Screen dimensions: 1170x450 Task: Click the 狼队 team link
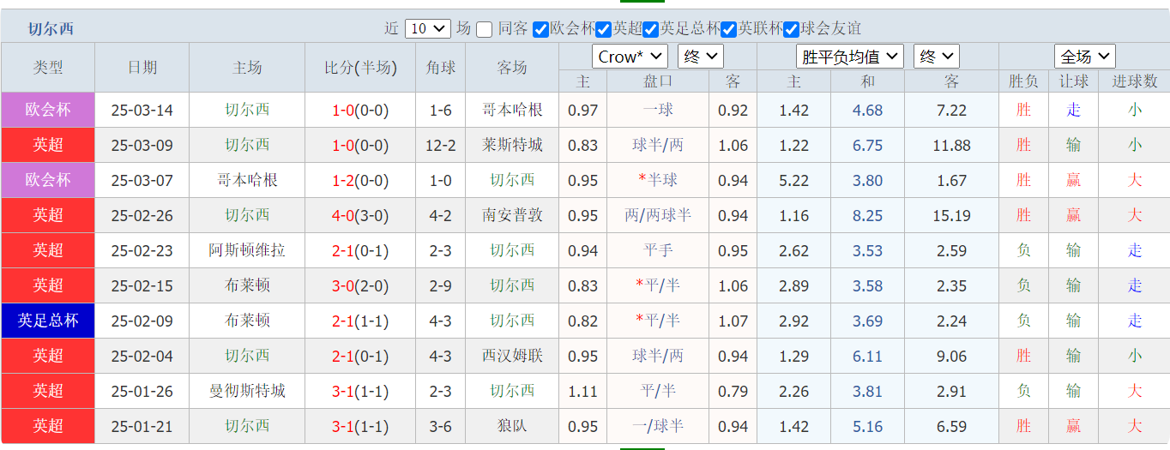512,426
